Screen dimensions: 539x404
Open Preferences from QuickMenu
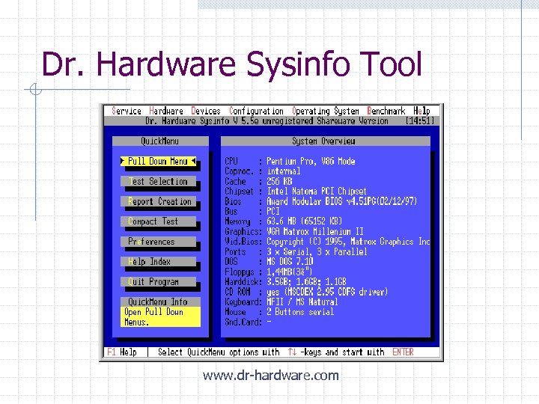point(158,242)
